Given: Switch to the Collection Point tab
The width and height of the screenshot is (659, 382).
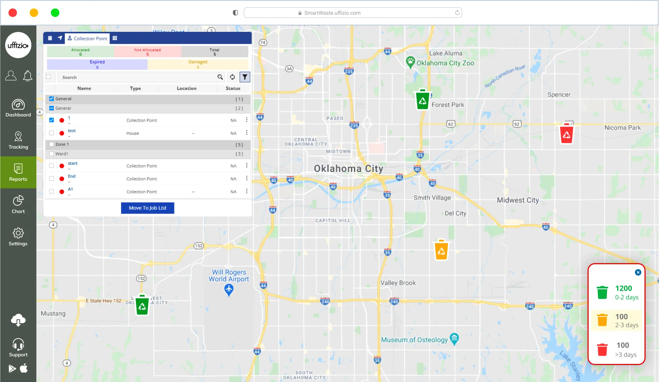Looking at the screenshot, I should [x=87, y=38].
